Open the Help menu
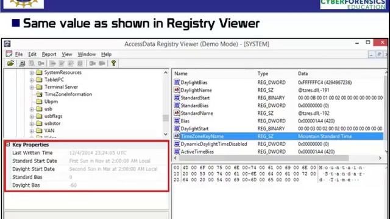390x219 pixels. click(106, 54)
